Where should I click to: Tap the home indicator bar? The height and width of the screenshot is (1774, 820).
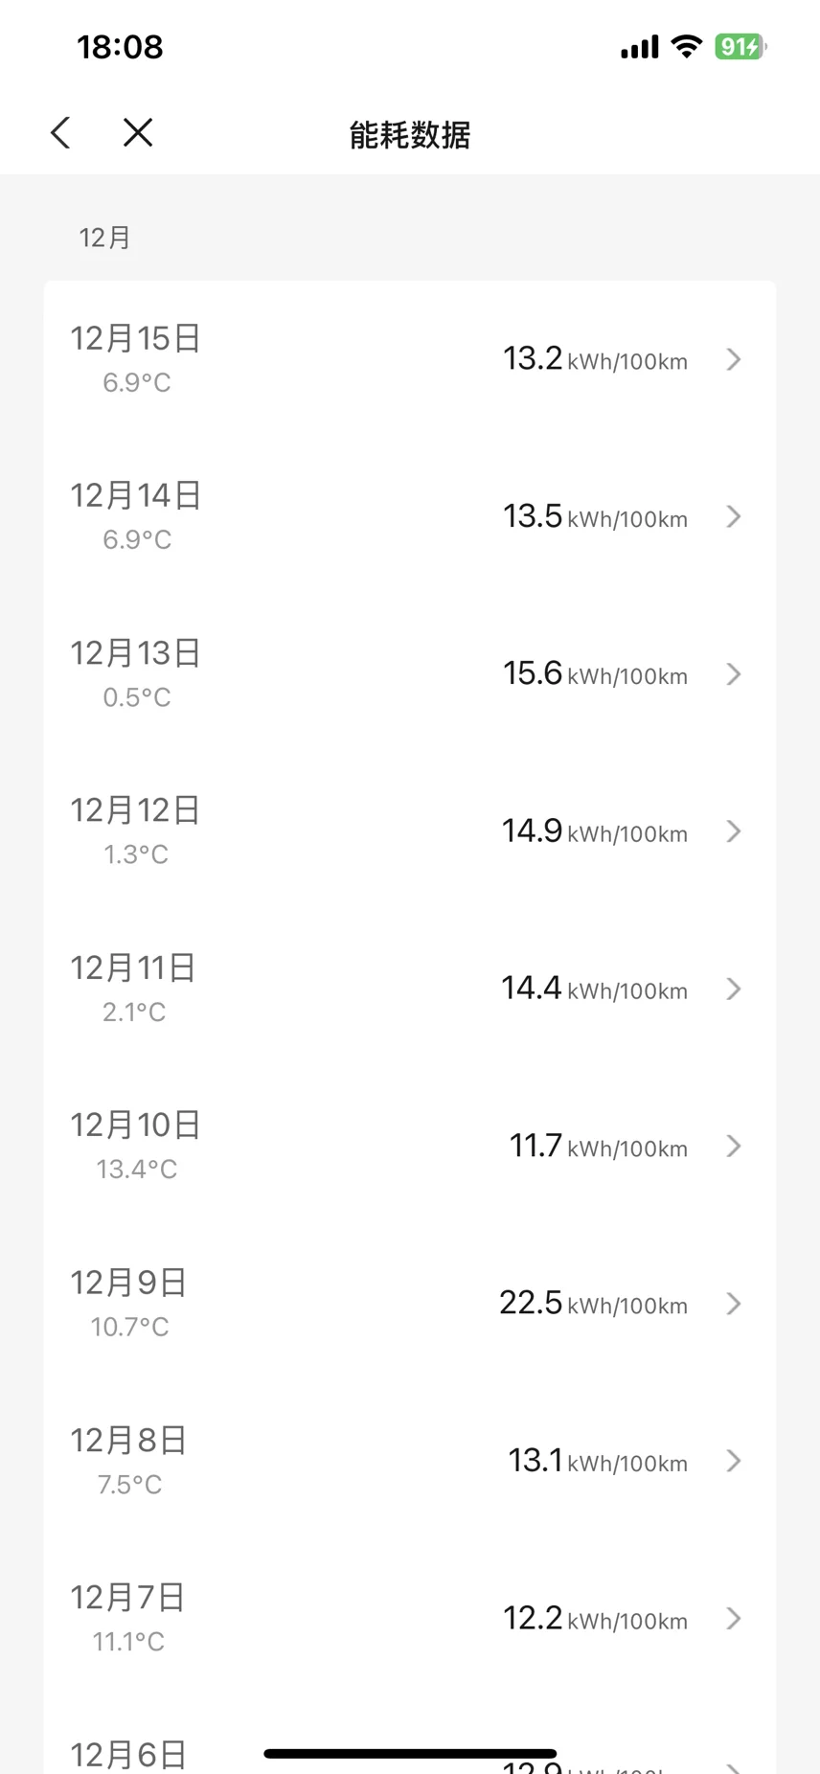410,1754
